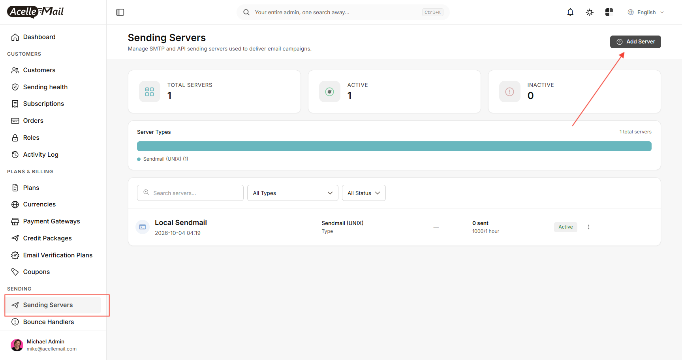Click the Total Servers grid icon
682x360 pixels.
coord(150,92)
